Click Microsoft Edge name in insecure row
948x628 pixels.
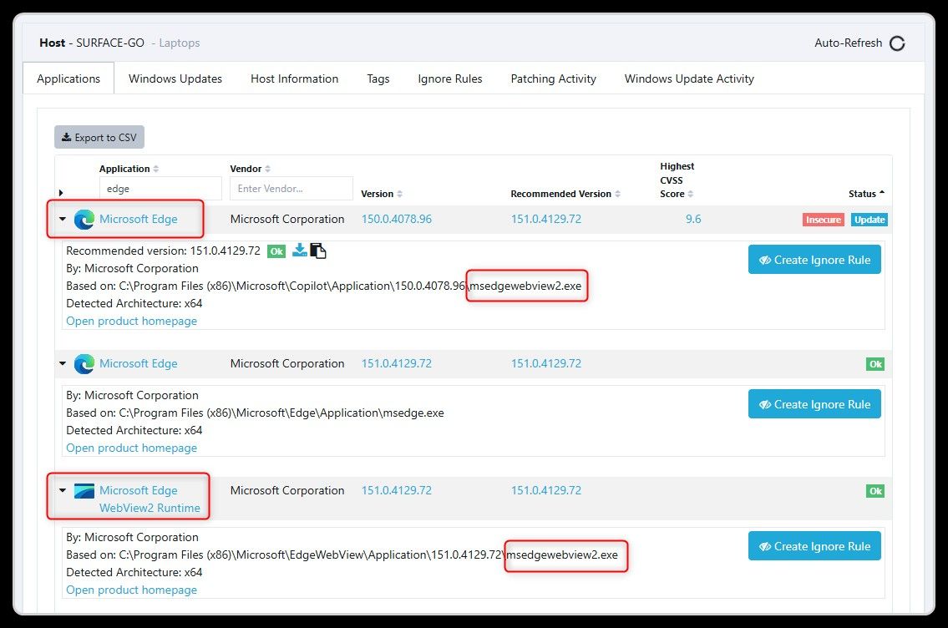click(x=139, y=219)
